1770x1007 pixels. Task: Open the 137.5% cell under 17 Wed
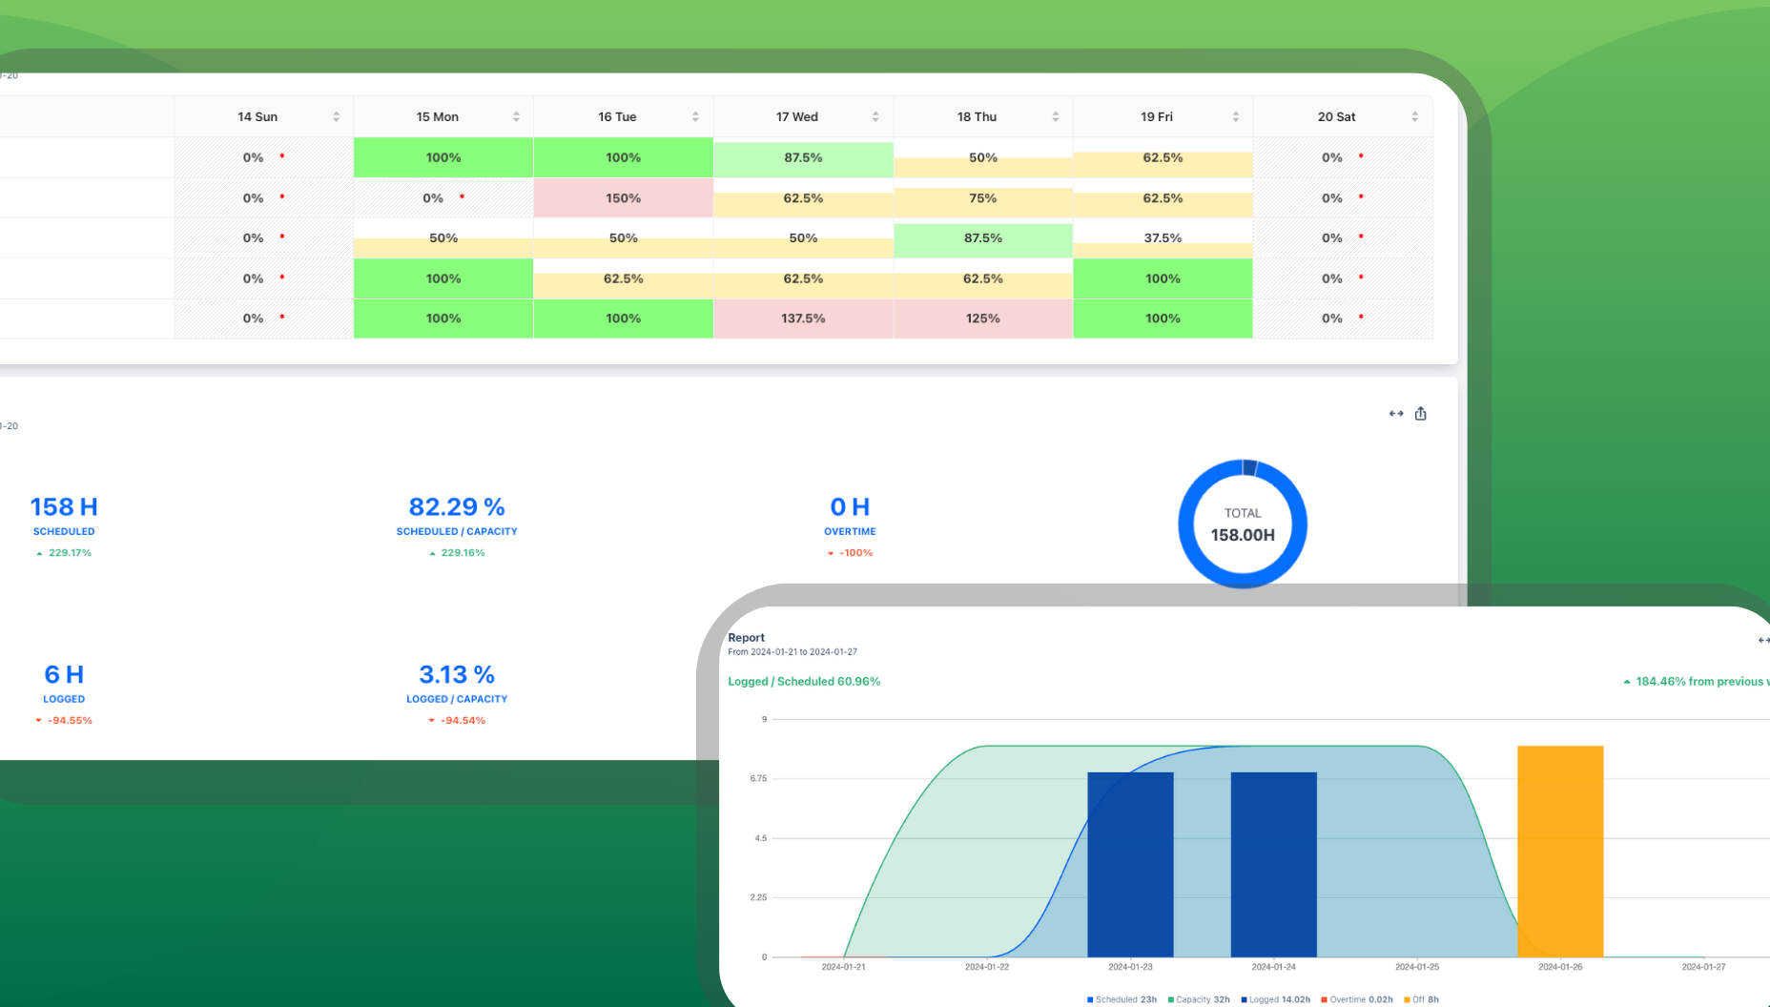pyautogui.click(x=803, y=319)
